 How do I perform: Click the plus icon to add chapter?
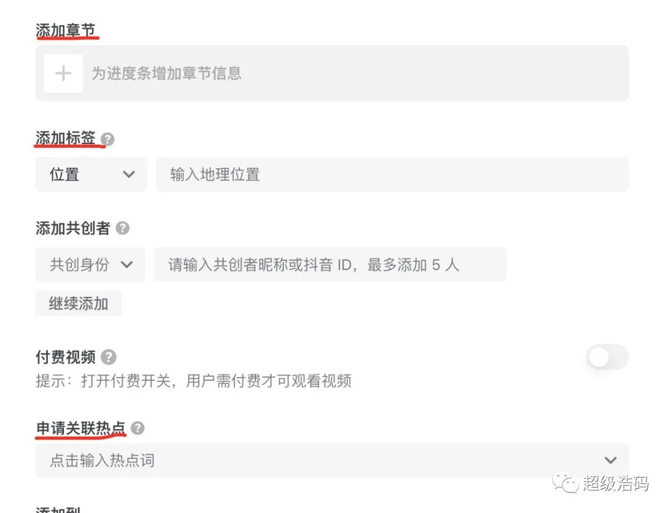(x=63, y=73)
